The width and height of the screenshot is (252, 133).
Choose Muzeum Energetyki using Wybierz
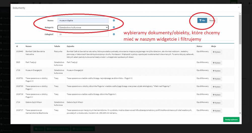coord(216,71)
